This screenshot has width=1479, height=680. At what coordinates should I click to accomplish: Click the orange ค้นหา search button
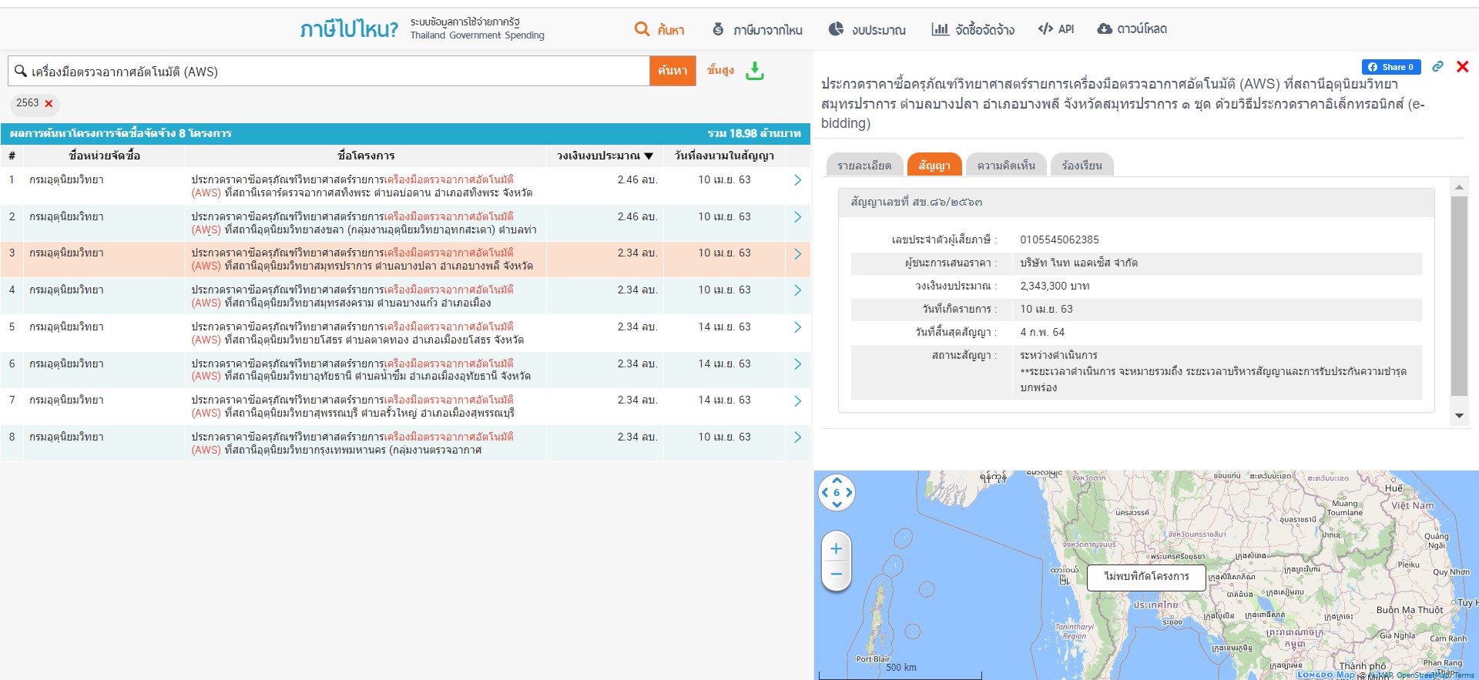click(x=672, y=71)
